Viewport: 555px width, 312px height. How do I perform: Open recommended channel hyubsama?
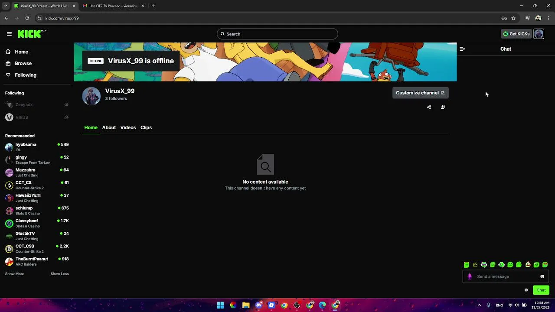[x=36, y=147]
